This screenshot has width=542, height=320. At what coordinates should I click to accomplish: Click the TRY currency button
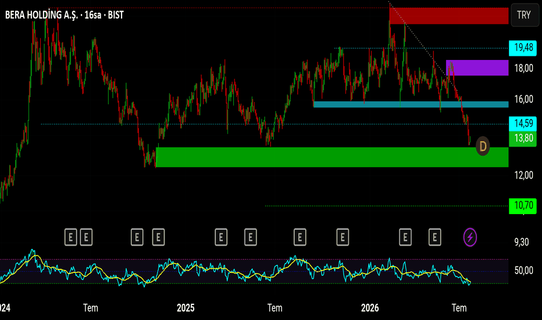[x=525, y=15]
